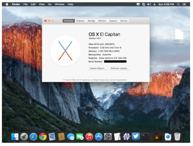Open the Window menu
Image resolution: width=193 pixels, height=146 pixels.
(60, 4)
